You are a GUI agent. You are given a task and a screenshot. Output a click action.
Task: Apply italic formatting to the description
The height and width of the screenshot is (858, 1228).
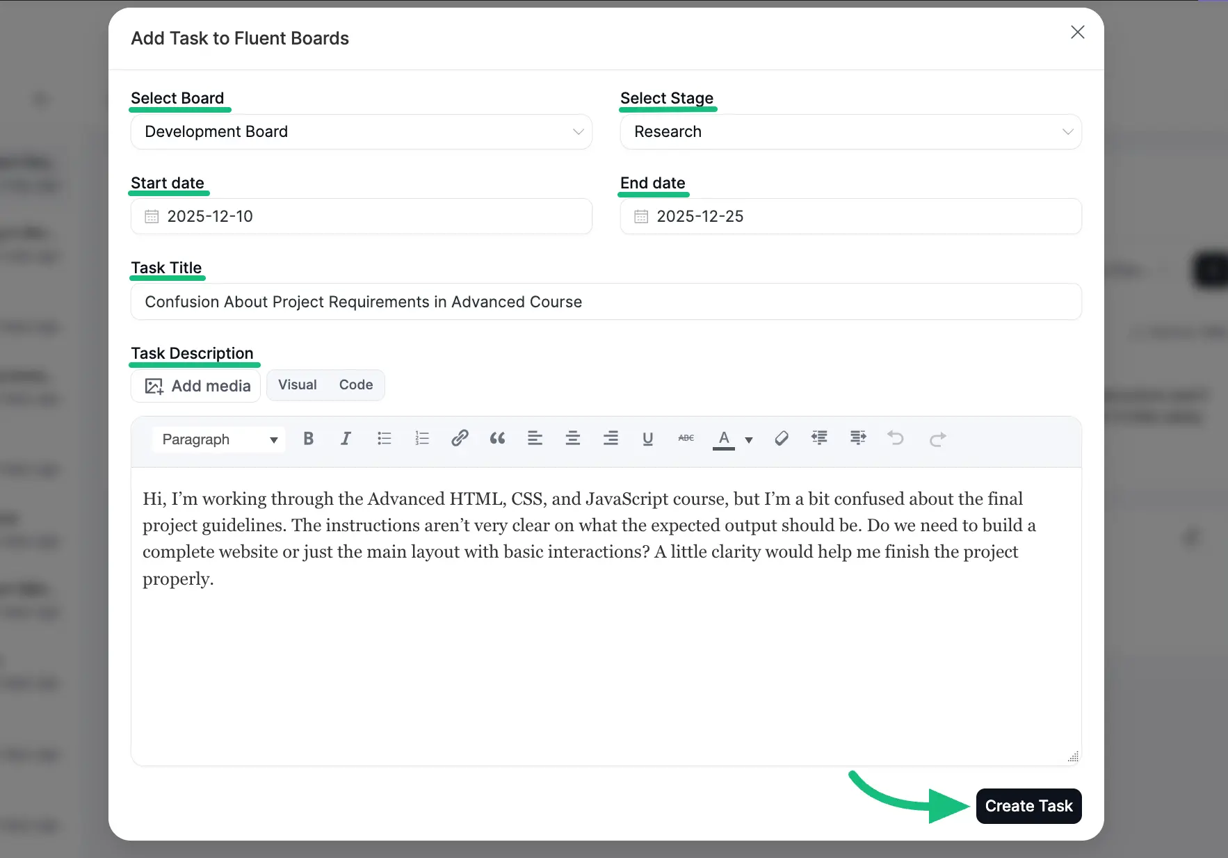point(346,439)
